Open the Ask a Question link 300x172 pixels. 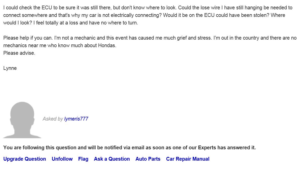pos(112,159)
